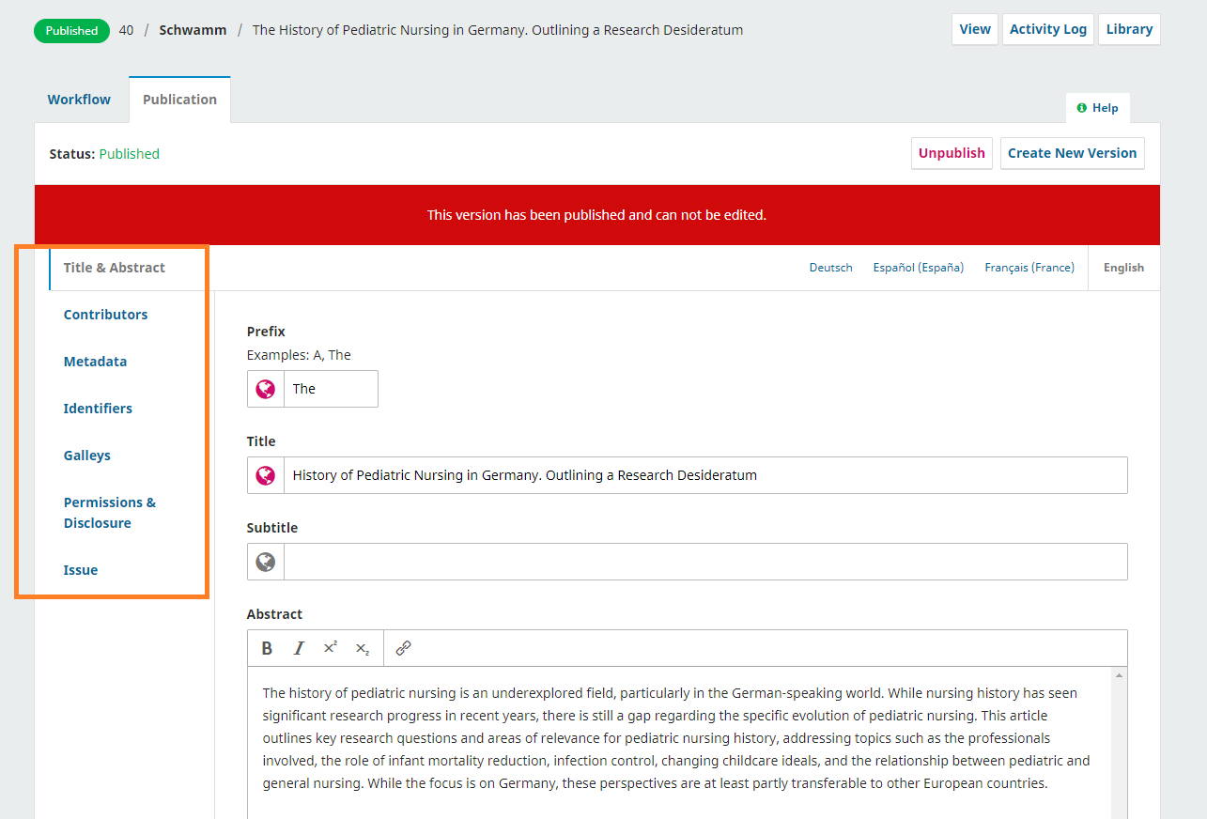This screenshot has height=819, width=1207.
Task: Click inside the Subtitle input field
Action: (704, 562)
